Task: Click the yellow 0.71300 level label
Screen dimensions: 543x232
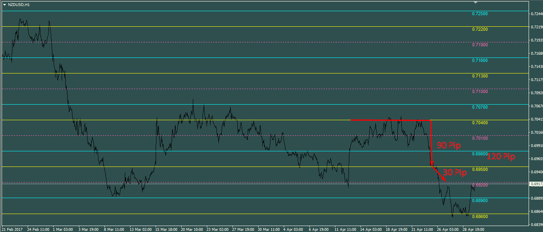Action: (480, 76)
